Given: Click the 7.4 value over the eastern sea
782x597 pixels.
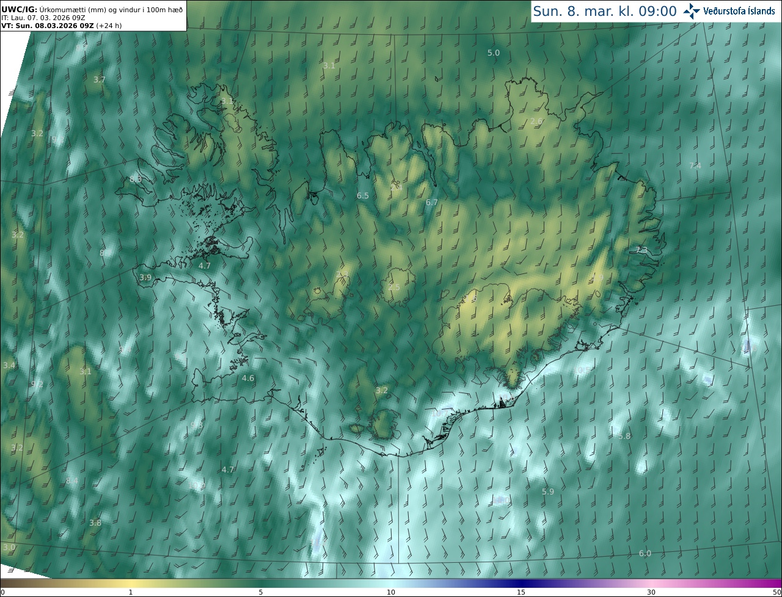Looking at the screenshot, I should click(x=695, y=166).
